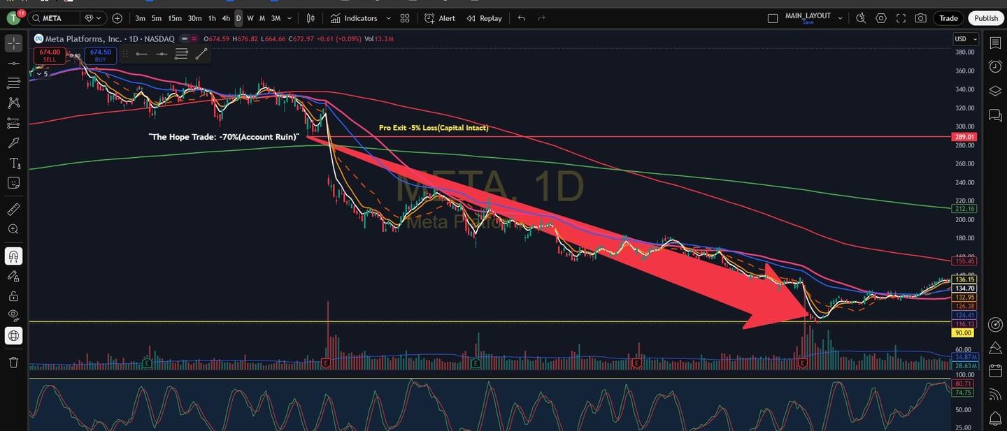Click the globe icon on the left toolbar

tap(13, 335)
